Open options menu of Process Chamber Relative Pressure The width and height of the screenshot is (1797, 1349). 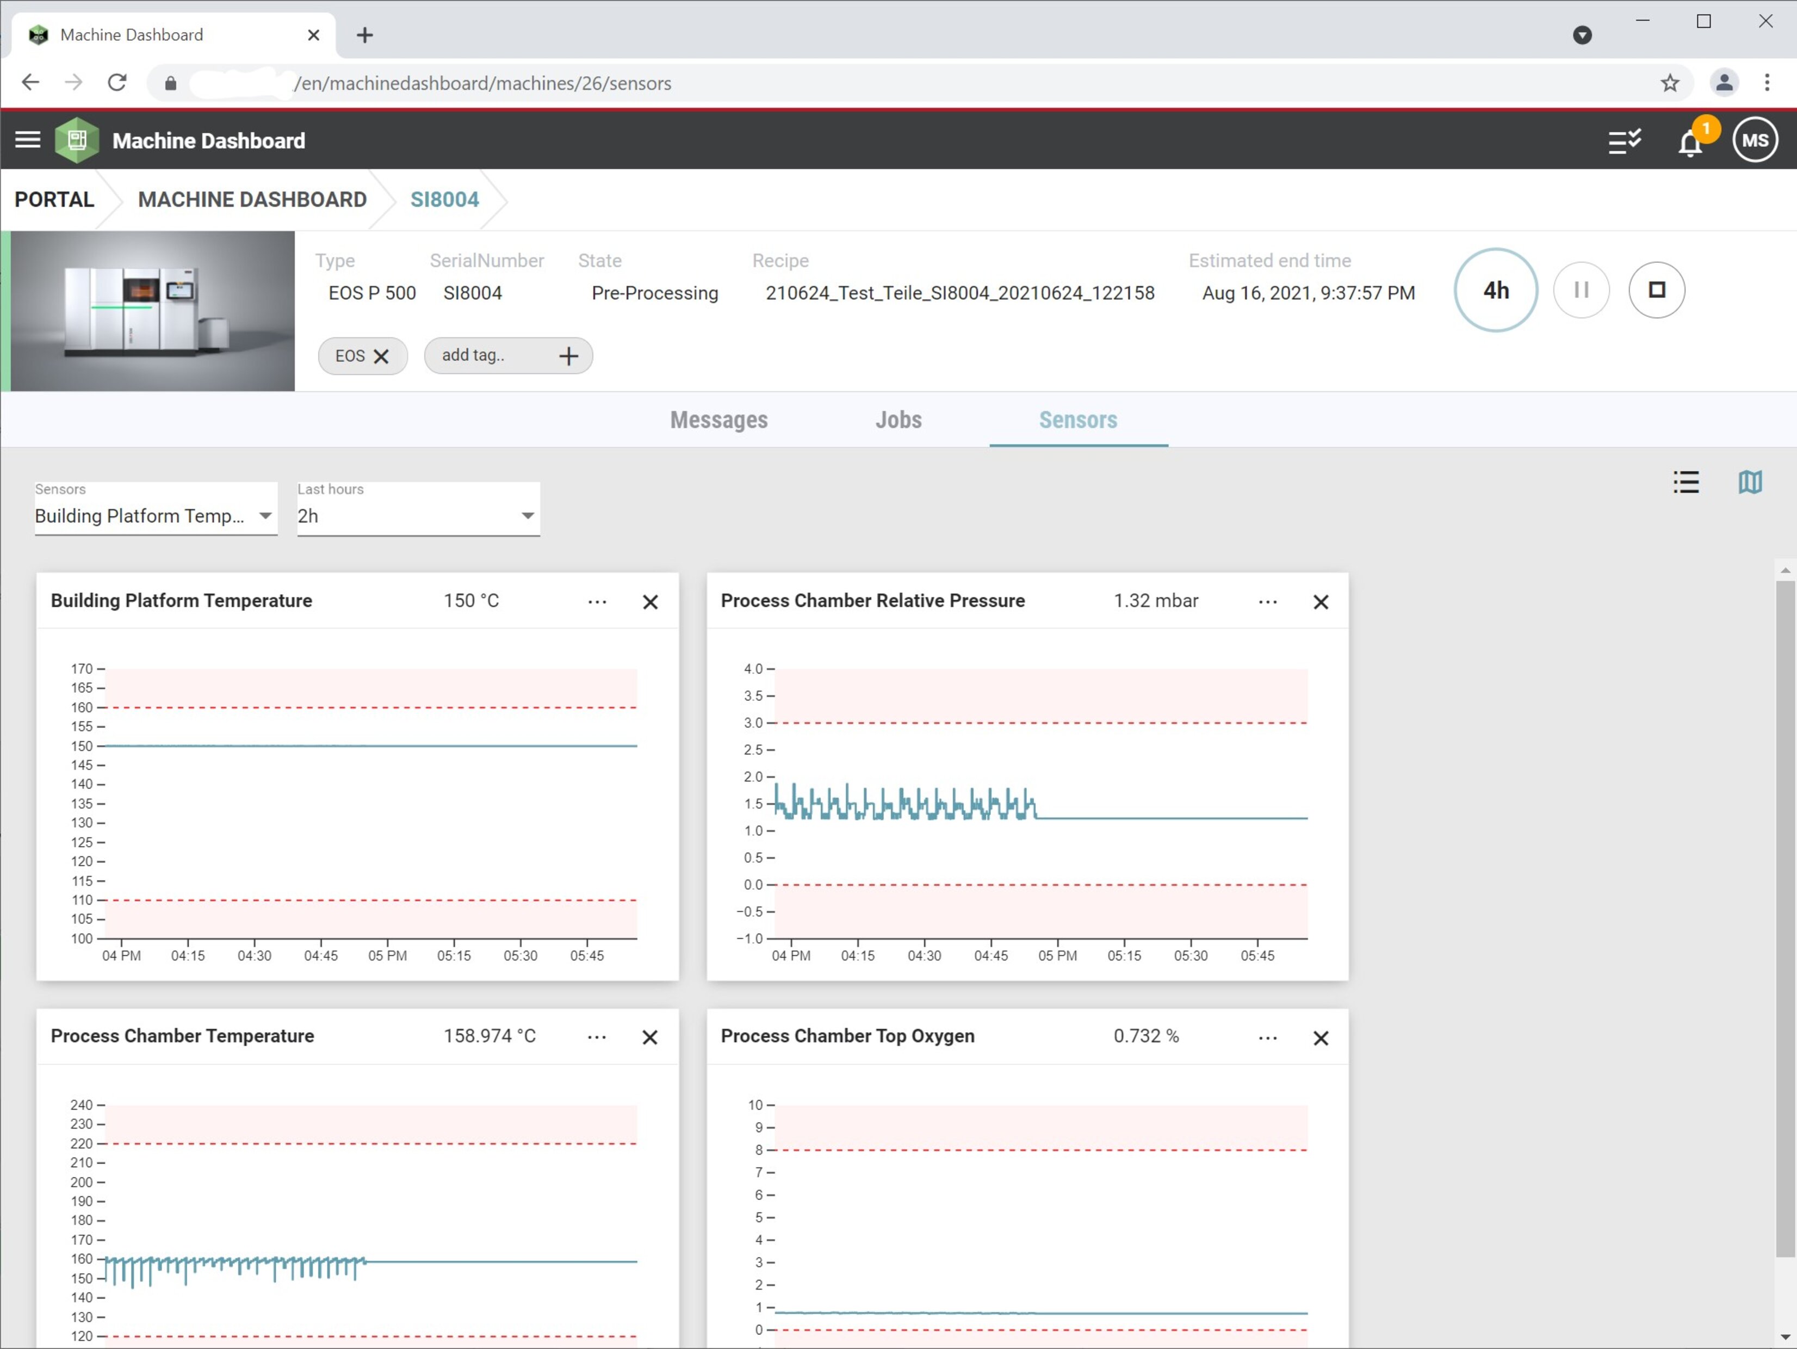1267,601
